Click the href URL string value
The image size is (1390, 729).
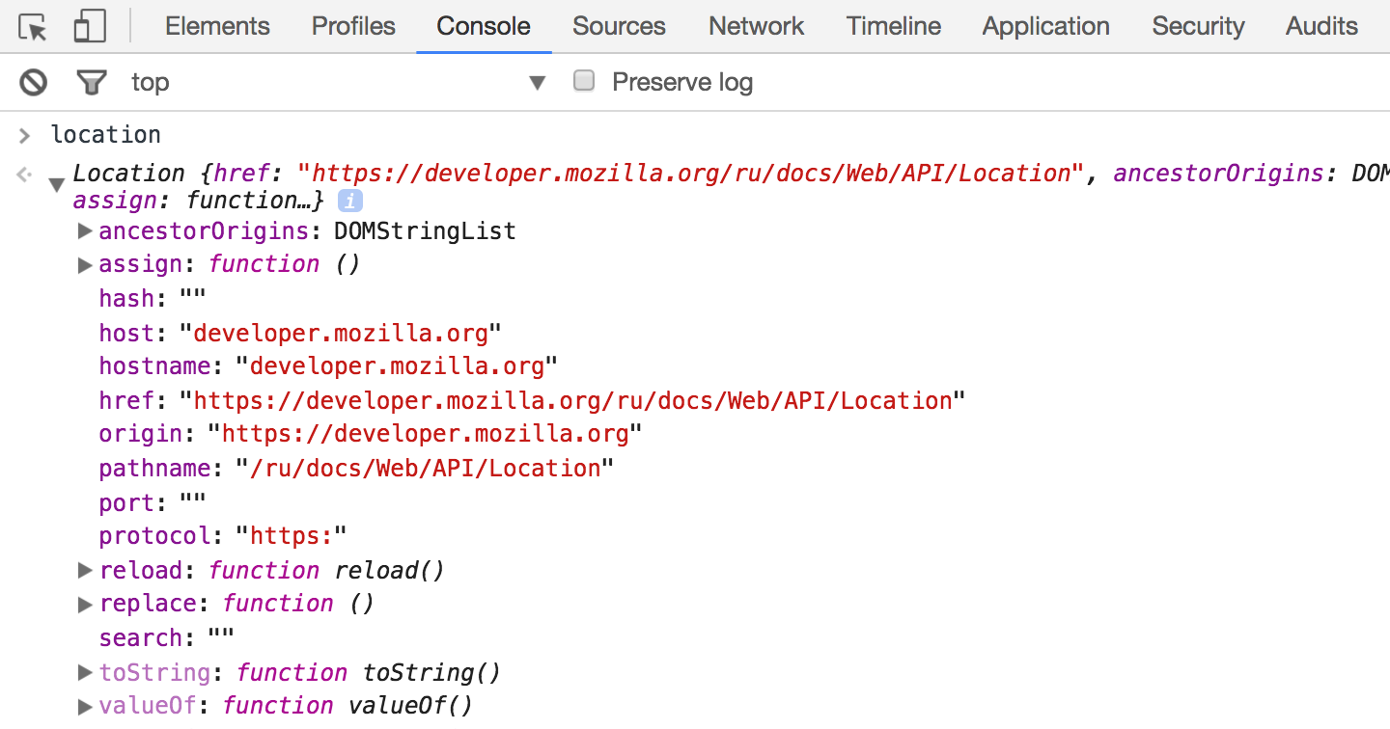[572, 401]
